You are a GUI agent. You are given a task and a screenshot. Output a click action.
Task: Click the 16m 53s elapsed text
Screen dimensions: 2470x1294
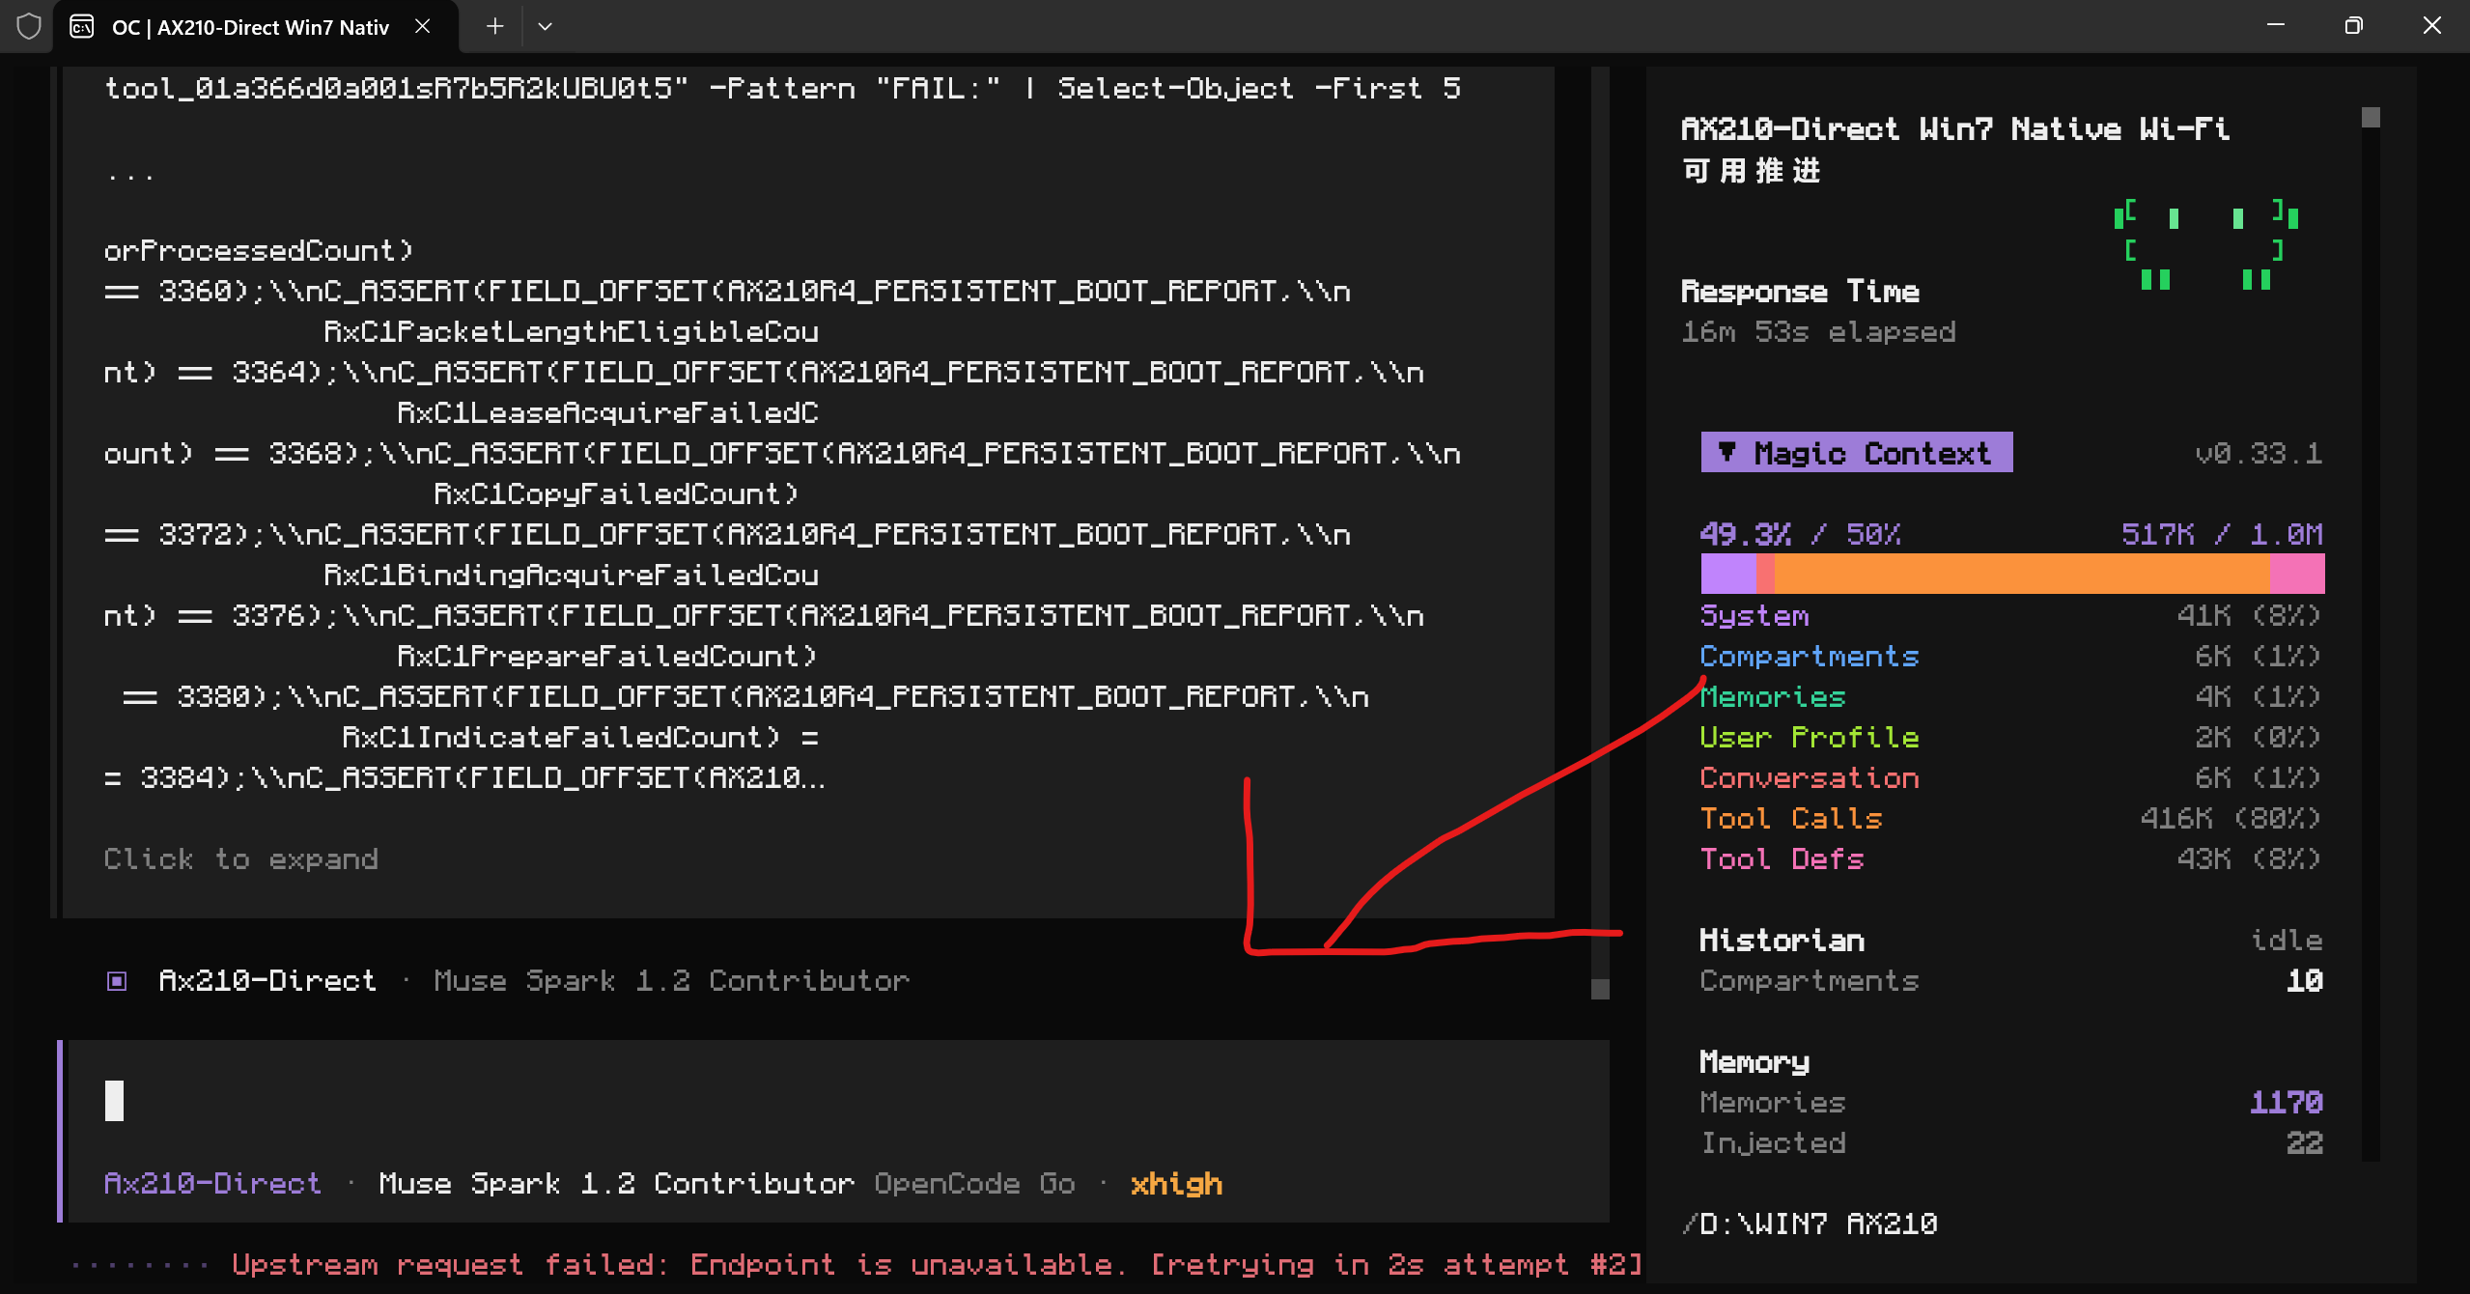coord(1818,331)
